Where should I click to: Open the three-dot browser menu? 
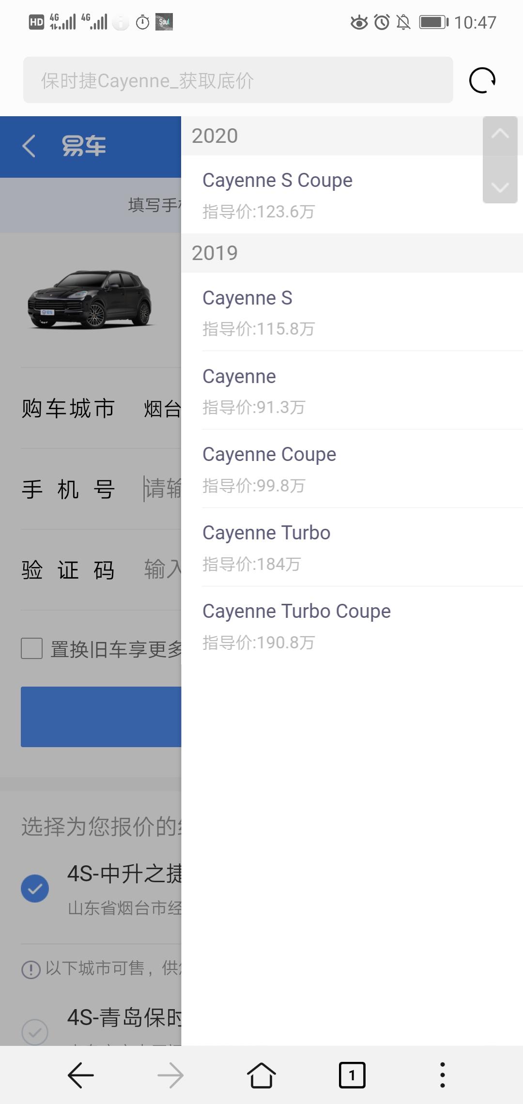tap(442, 1075)
